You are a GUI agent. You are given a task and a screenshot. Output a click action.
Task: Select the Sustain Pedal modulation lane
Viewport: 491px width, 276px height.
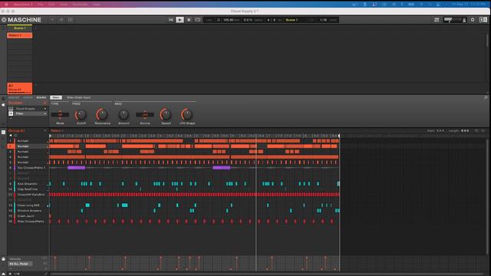[x=19, y=264]
